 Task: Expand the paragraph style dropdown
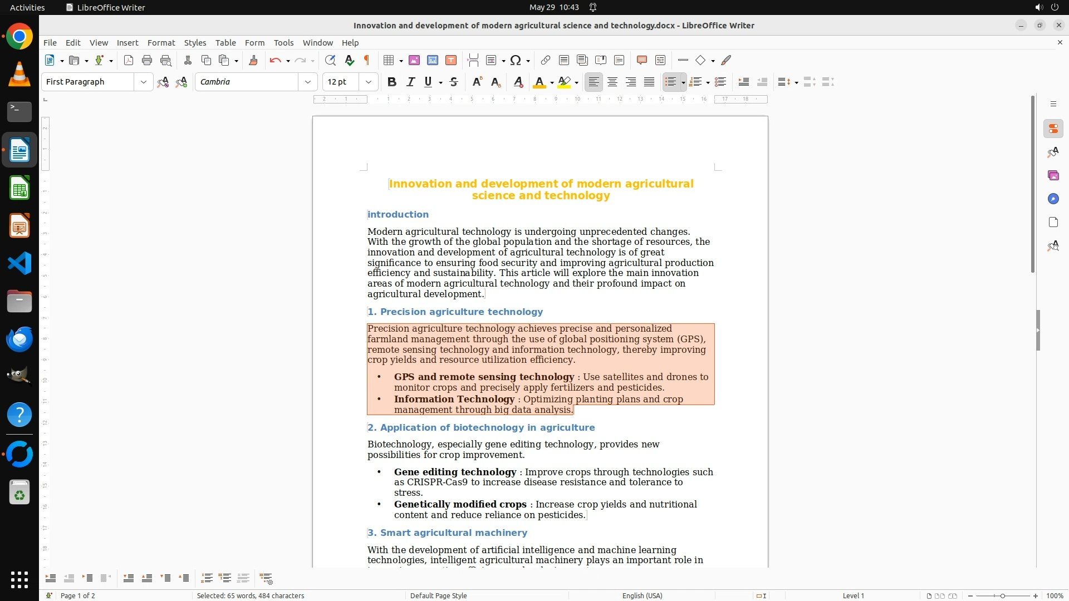(143, 82)
